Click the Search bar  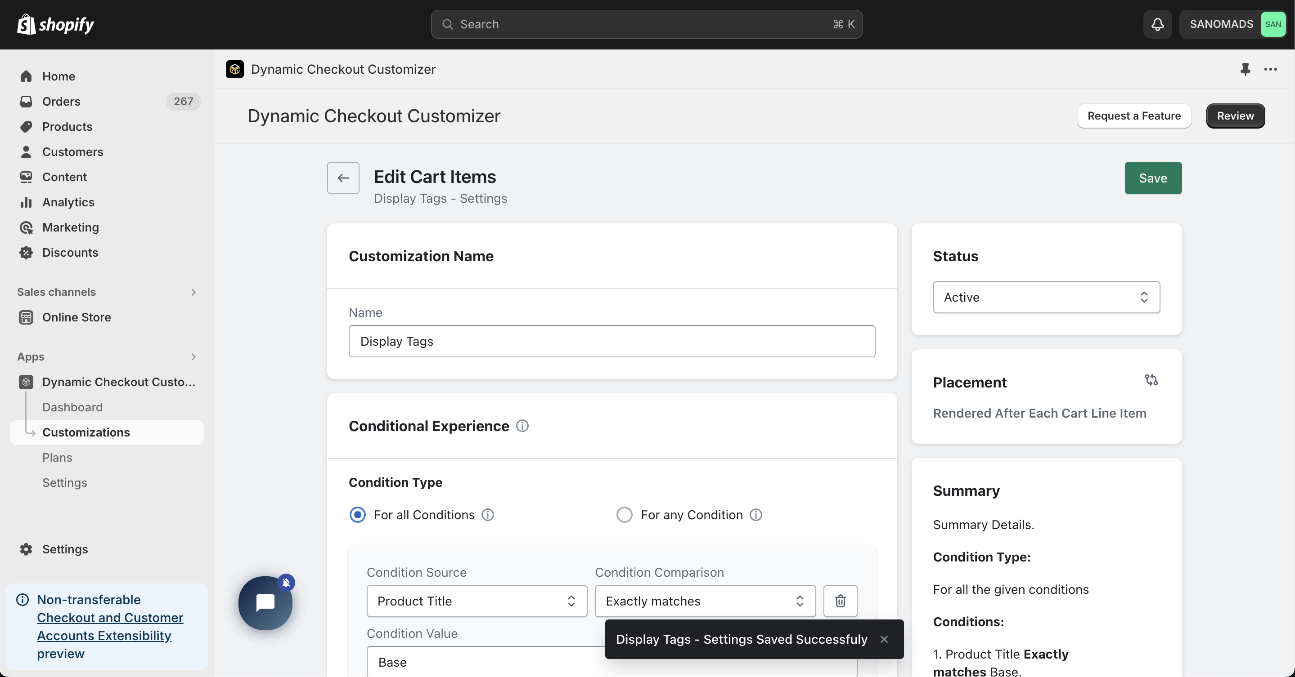coord(647,24)
